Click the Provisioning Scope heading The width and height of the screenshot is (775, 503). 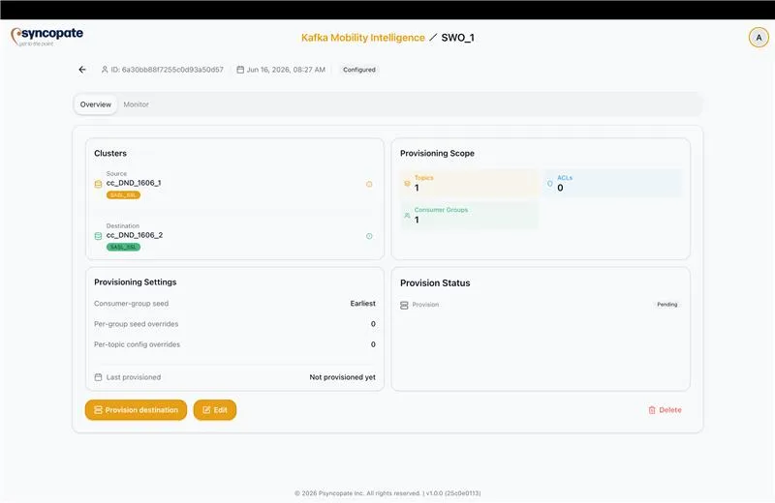pyautogui.click(x=437, y=153)
